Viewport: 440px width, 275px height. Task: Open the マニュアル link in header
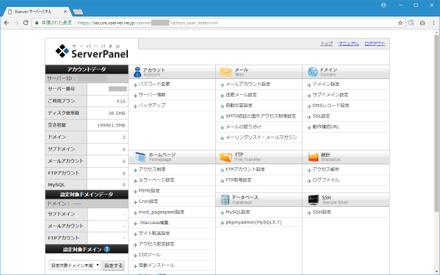click(349, 43)
